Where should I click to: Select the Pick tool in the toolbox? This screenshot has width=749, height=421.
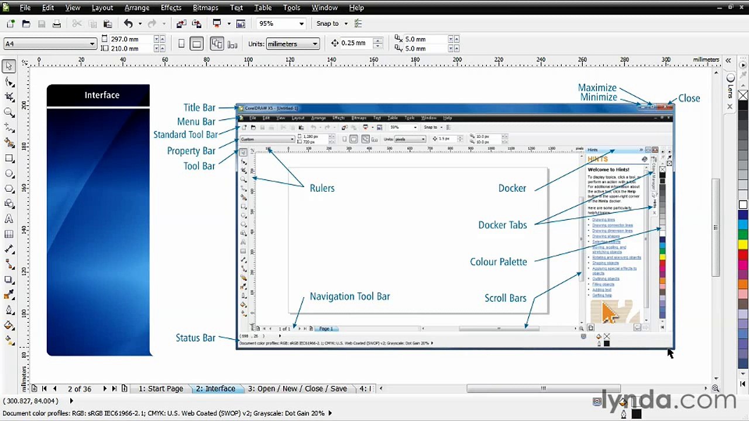click(x=9, y=67)
